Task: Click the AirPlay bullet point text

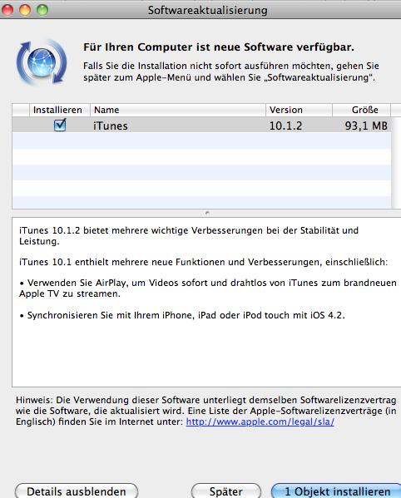Action: 208,288
